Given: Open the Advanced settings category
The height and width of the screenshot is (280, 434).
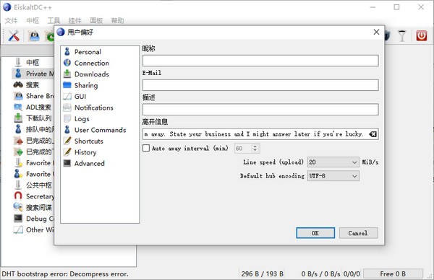Looking at the screenshot, I should point(89,164).
